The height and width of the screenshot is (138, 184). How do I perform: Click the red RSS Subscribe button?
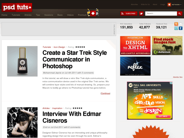[129, 13]
